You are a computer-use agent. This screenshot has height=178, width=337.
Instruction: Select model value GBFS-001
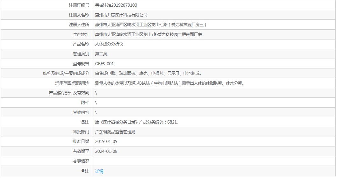(x=104, y=64)
